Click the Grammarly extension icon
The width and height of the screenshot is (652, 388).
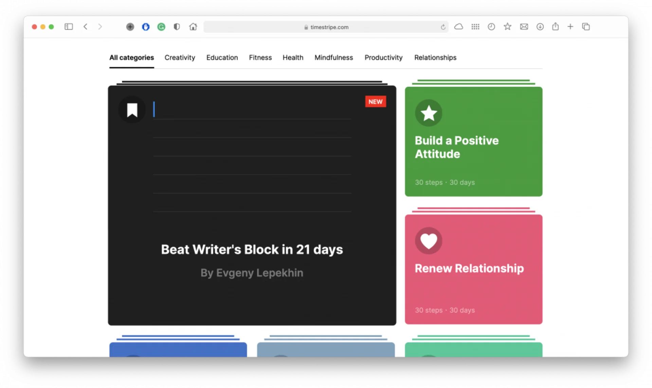[161, 27]
